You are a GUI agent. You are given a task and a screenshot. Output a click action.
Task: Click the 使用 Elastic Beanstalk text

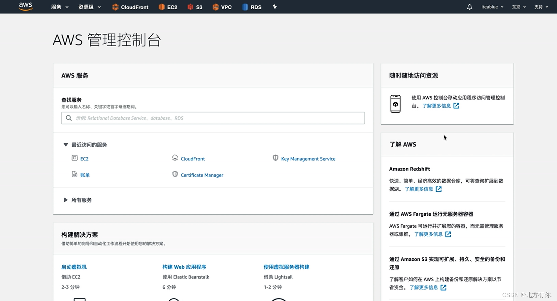coord(186,277)
